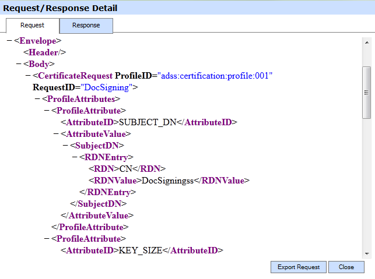The height and width of the screenshot is (279, 375).
Task: Collapse the RDNEntry node
Action: click(x=75, y=157)
